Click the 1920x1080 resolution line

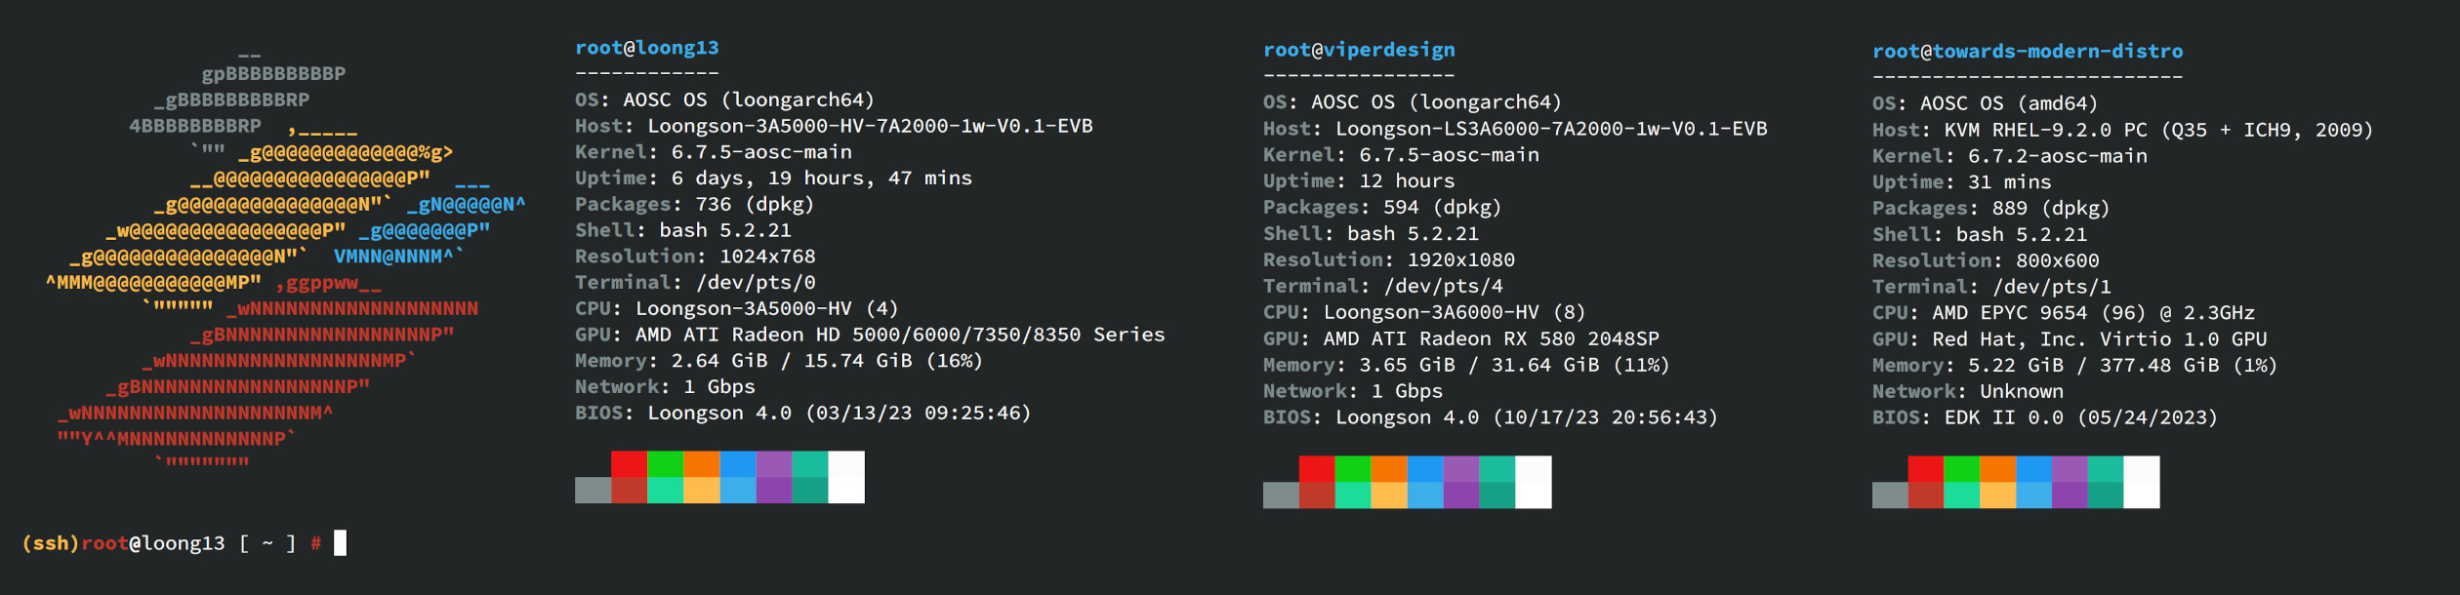(x=1388, y=259)
